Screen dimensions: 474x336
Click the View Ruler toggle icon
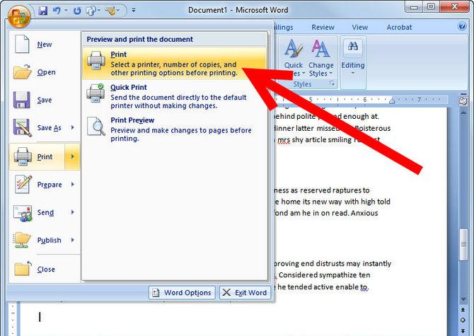point(463,101)
